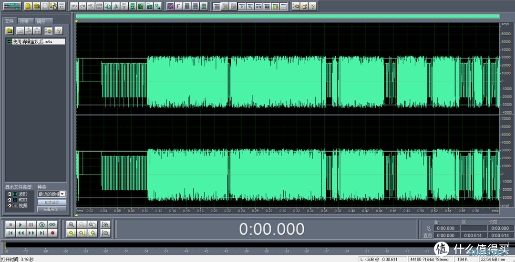Screen dimensions: 515x262
Task: Switch to the 文件 tab
Action: [x=9, y=21]
